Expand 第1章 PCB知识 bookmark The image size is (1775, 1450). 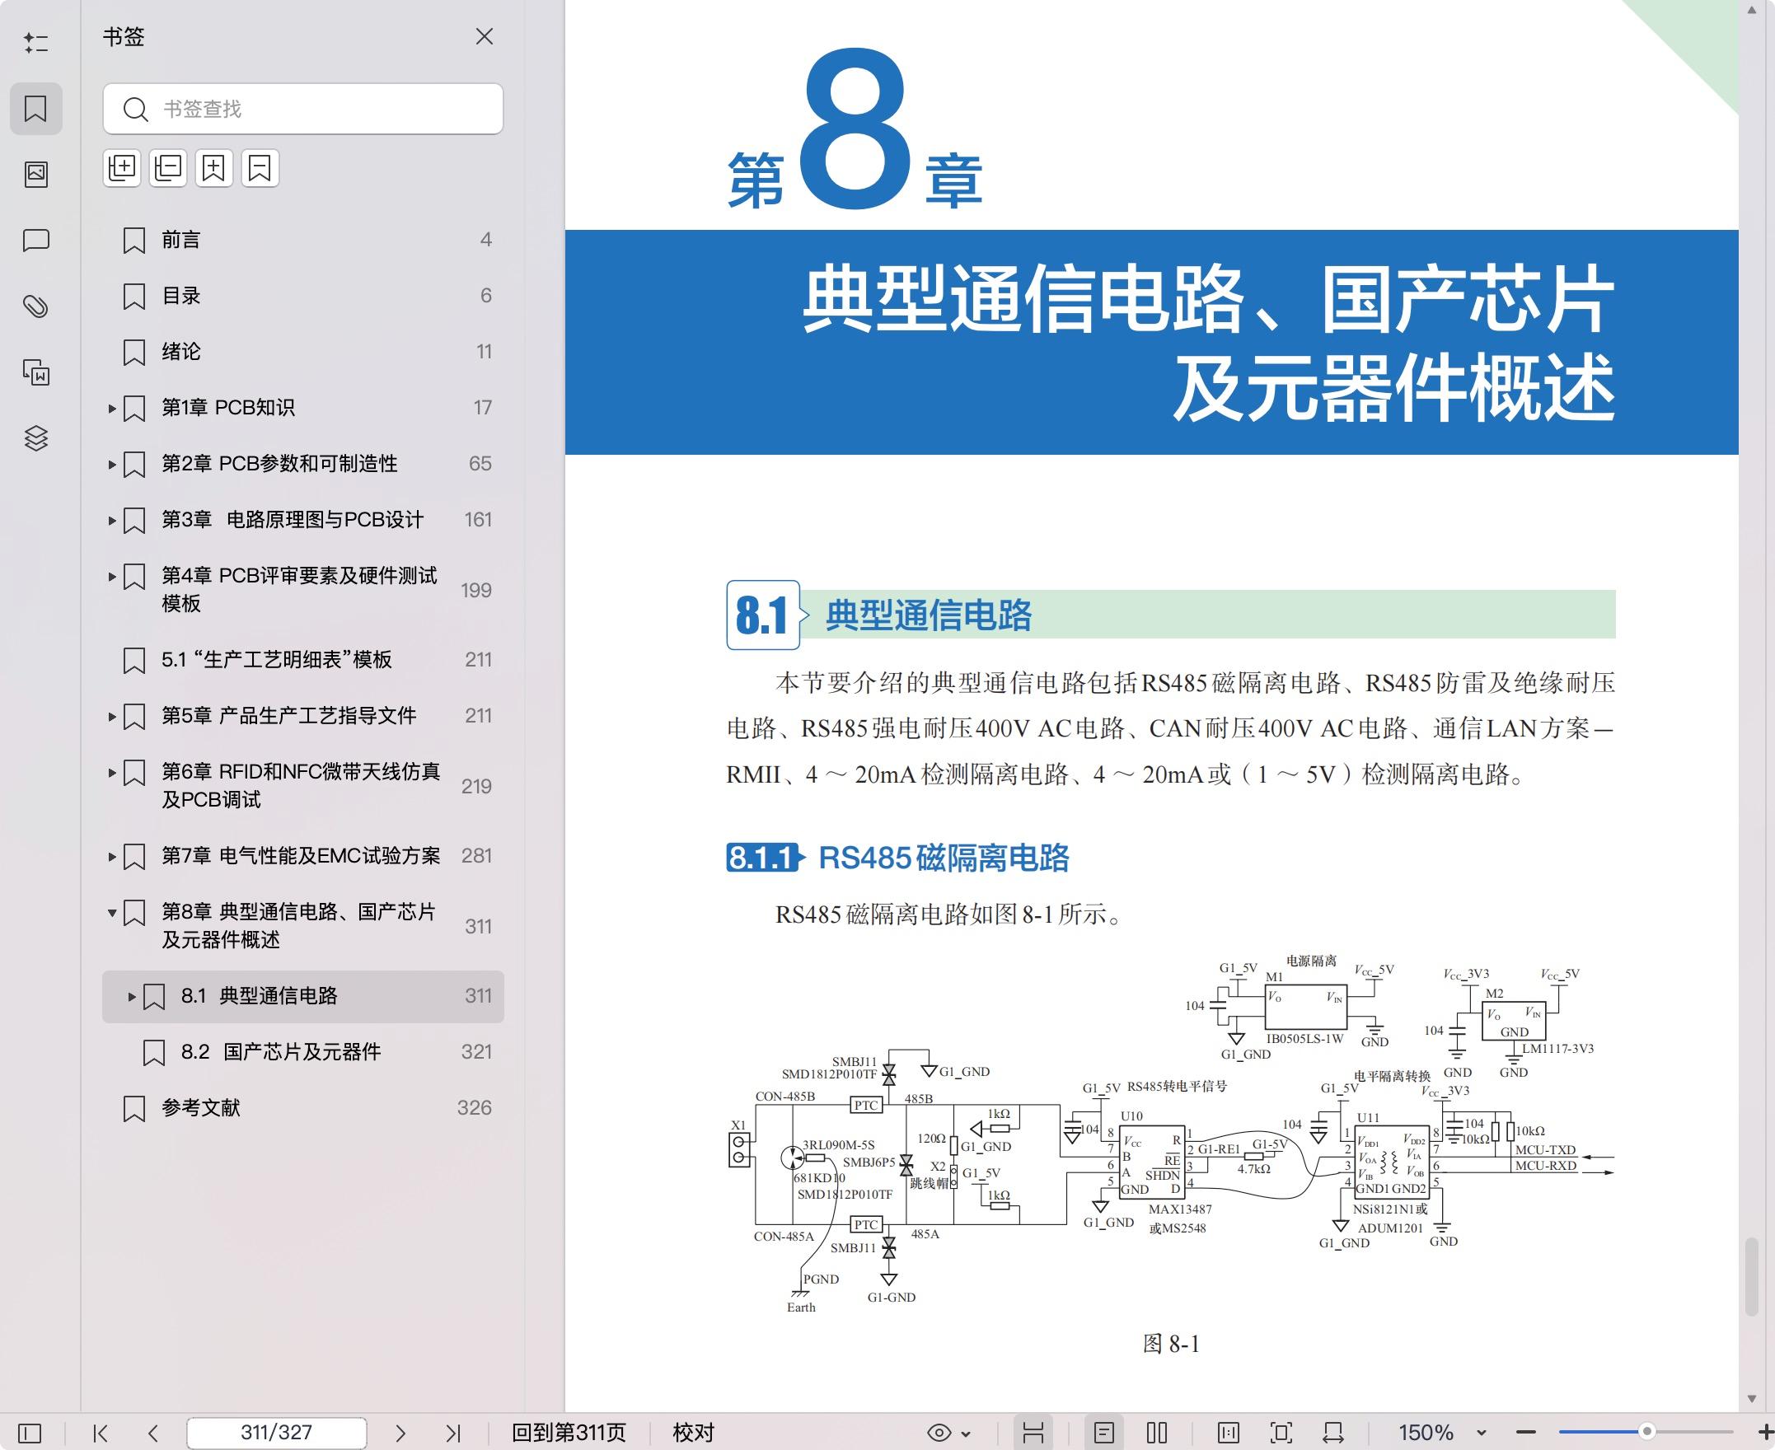click(x=112, y=409)
